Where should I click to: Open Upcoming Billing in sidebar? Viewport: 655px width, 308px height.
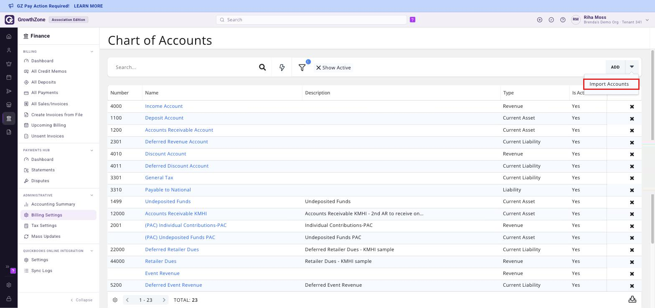pyautogui.click(x=48, y=125)
